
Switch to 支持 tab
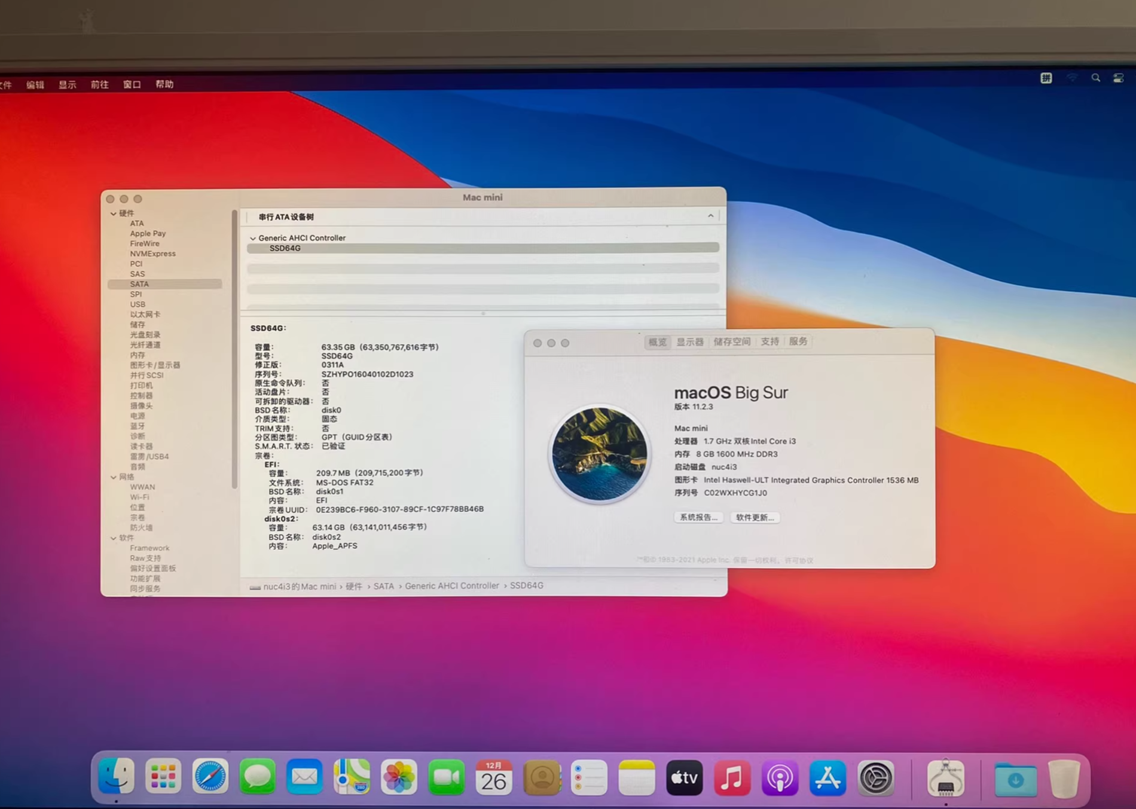point(769,341)
